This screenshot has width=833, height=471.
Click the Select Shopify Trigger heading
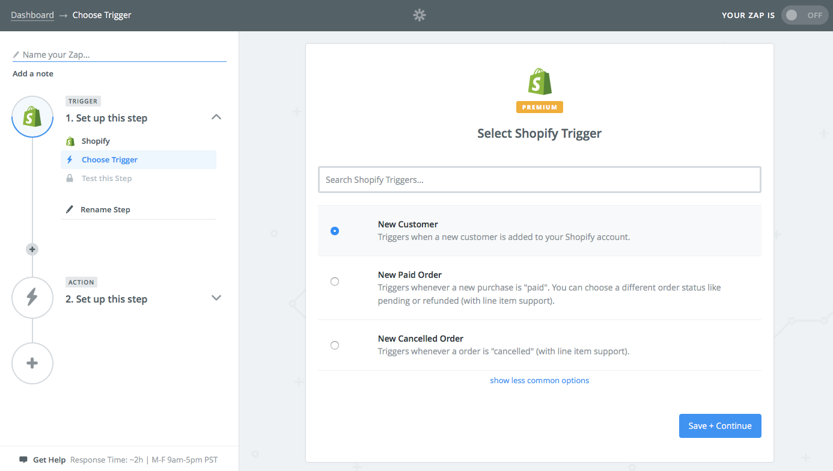click(x=540, y=134)
